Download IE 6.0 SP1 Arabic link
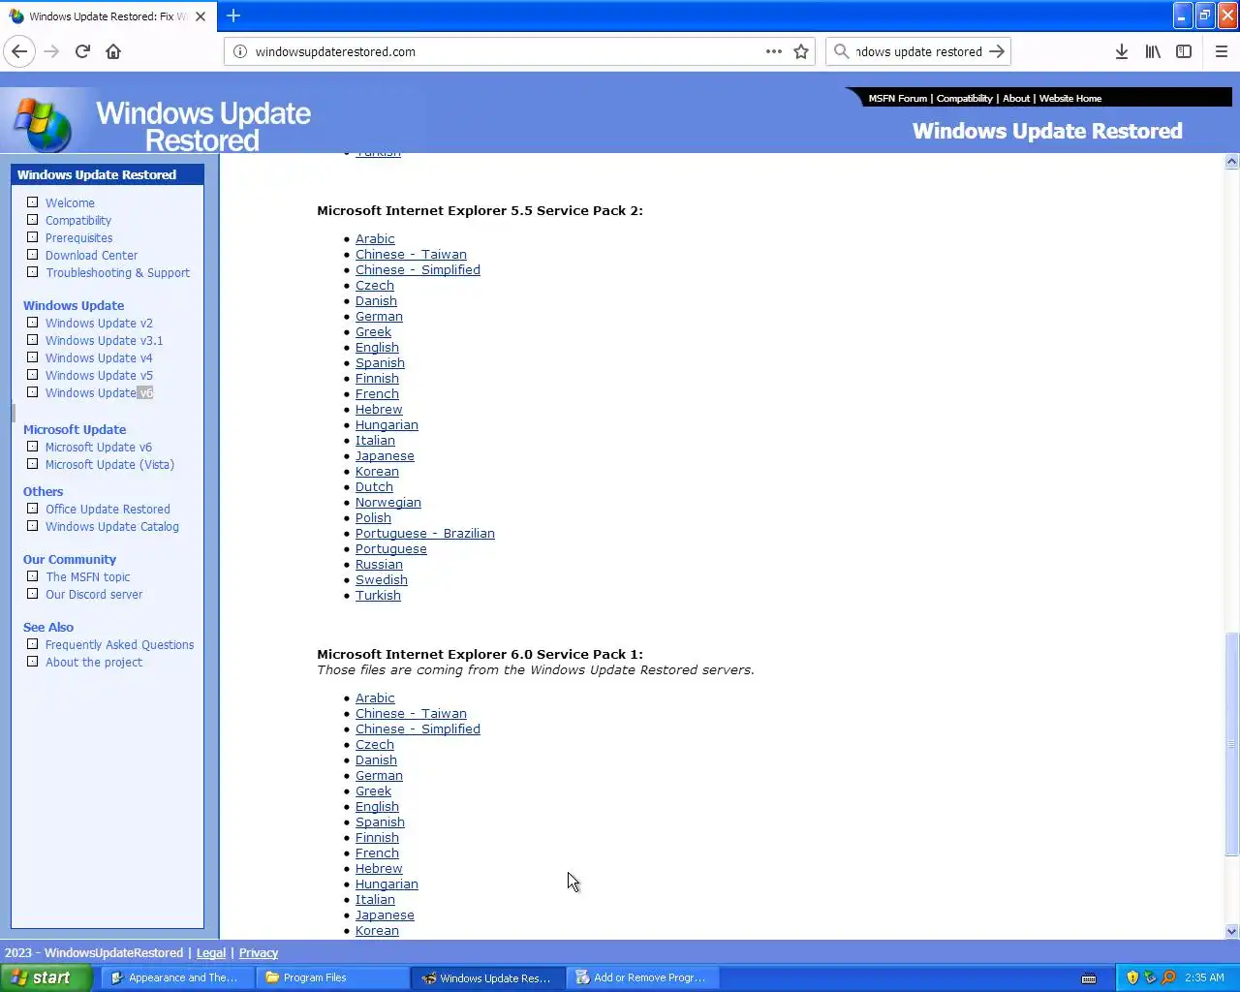 [x=375, y=697]
